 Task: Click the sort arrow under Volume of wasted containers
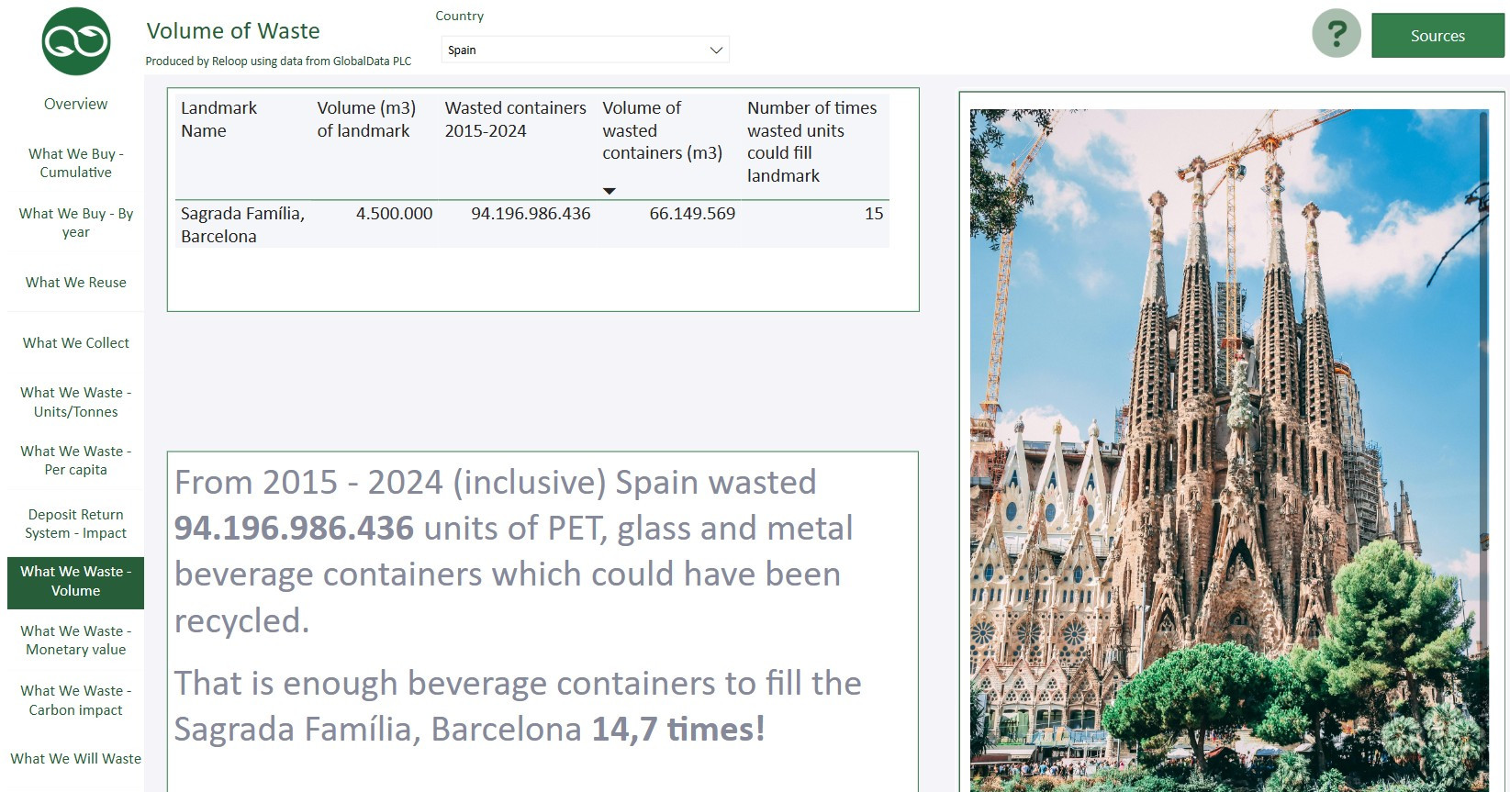point(609,191)
